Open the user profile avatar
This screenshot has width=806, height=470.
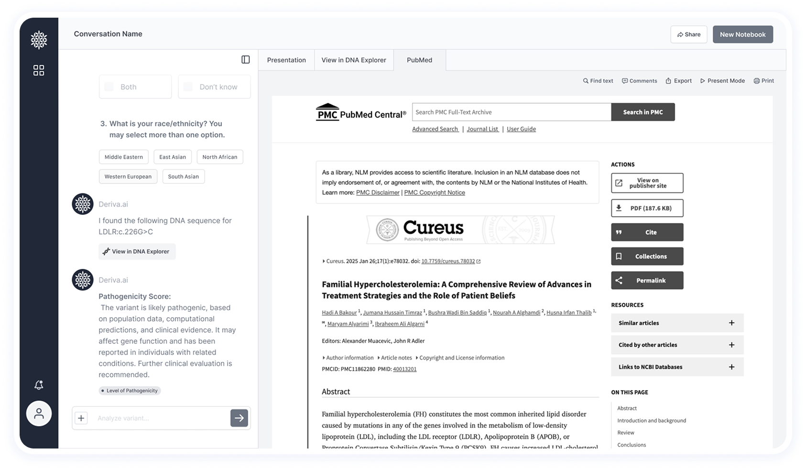[x=39, y=414]
